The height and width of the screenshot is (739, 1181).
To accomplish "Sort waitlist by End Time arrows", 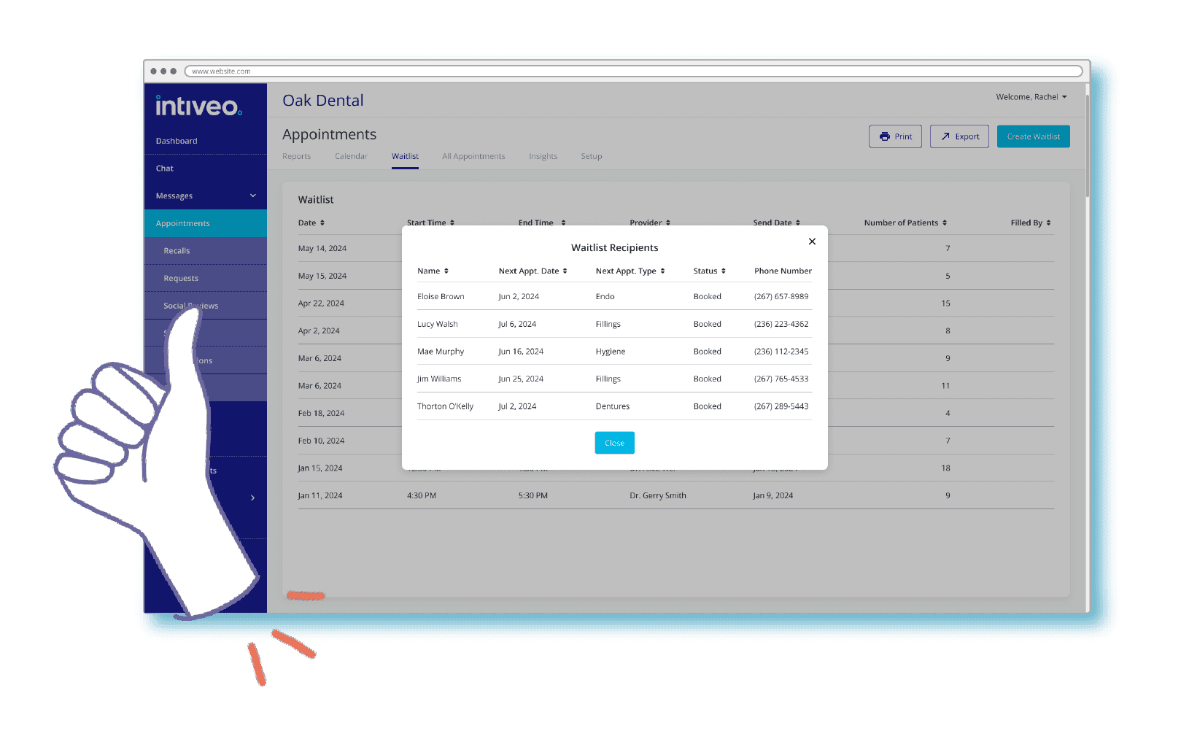I will (x=563, y=223).
